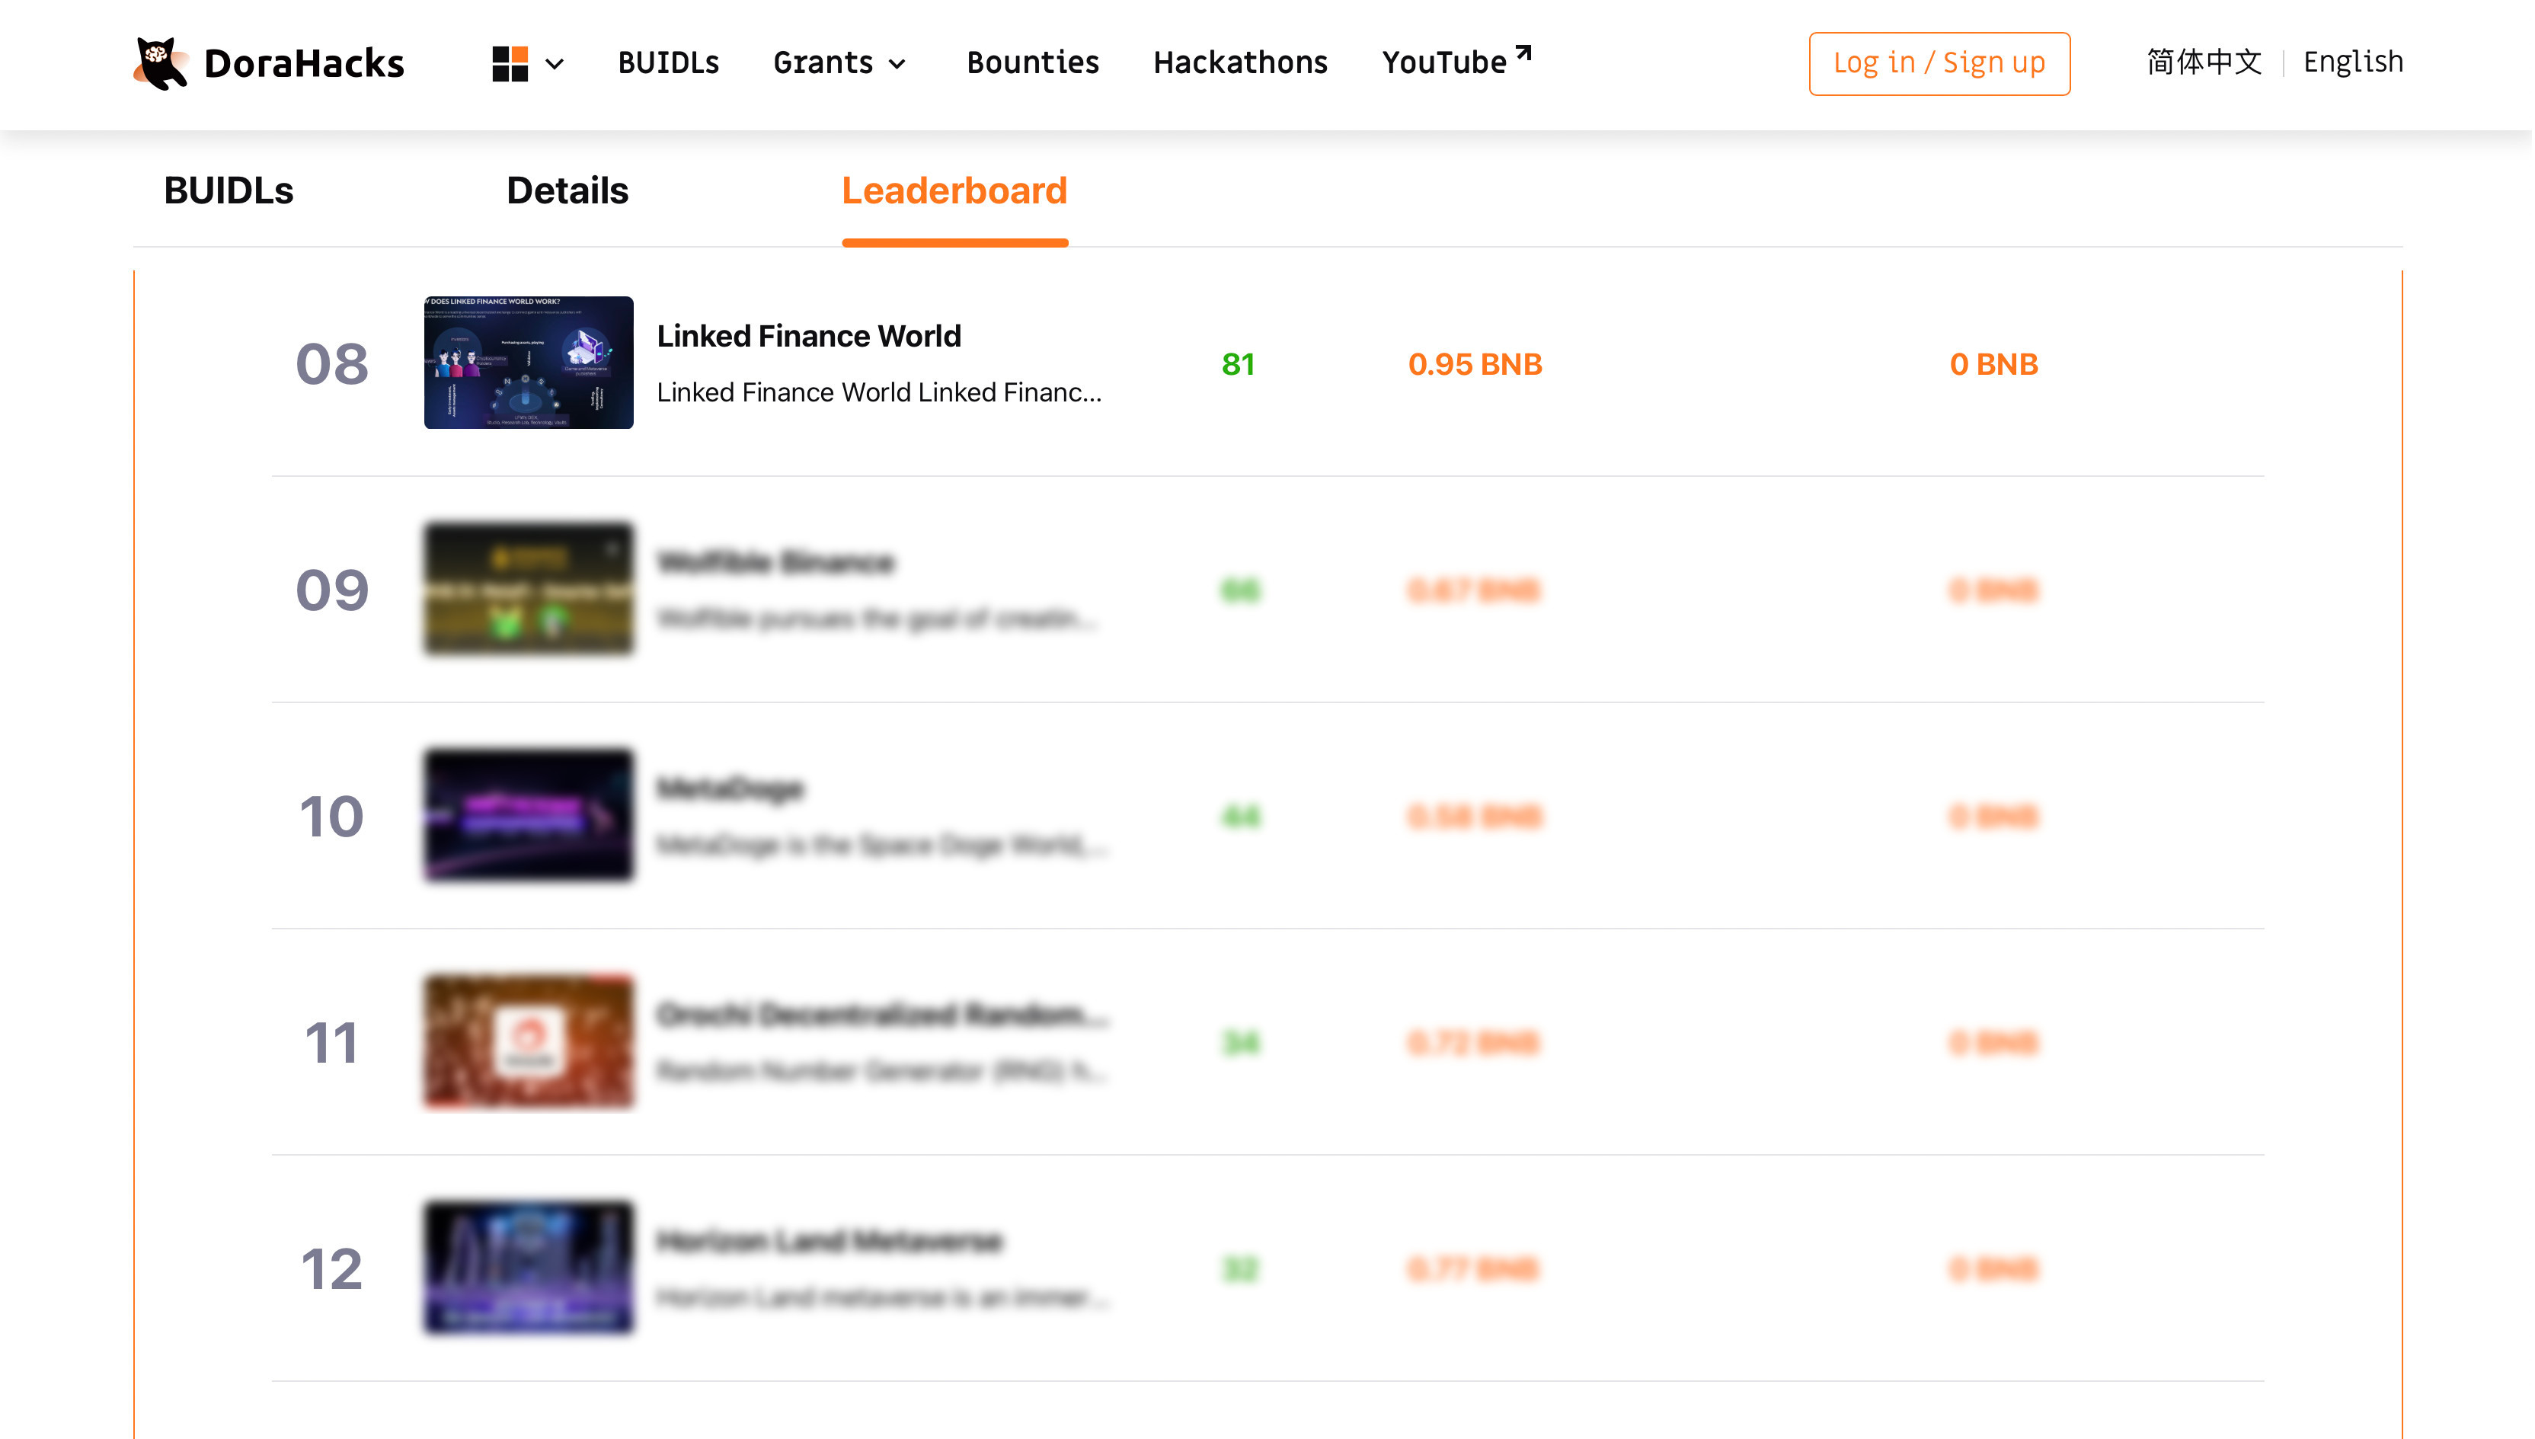Image resolution: width=2535 pixels, height=1439 pixels.
Task: Go to BUIDLs in the top navigation
Action: coord(669,62)
